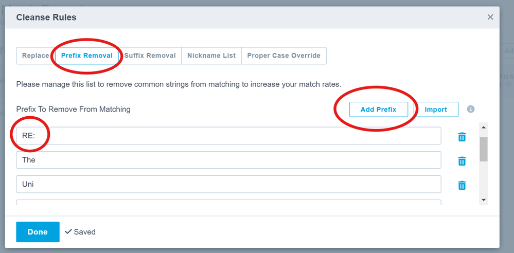Image resolution: width=514 pixels, height=253 pixels.
Task: Click into the 'The' prefix field
Action: pyautogui.click(x=228, y=160)
